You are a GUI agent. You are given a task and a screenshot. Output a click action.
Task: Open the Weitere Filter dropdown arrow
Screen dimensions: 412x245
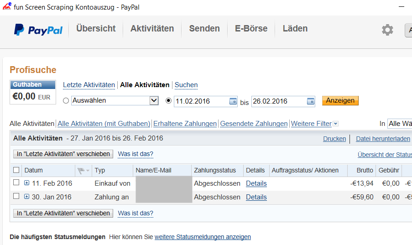point(335,124)
